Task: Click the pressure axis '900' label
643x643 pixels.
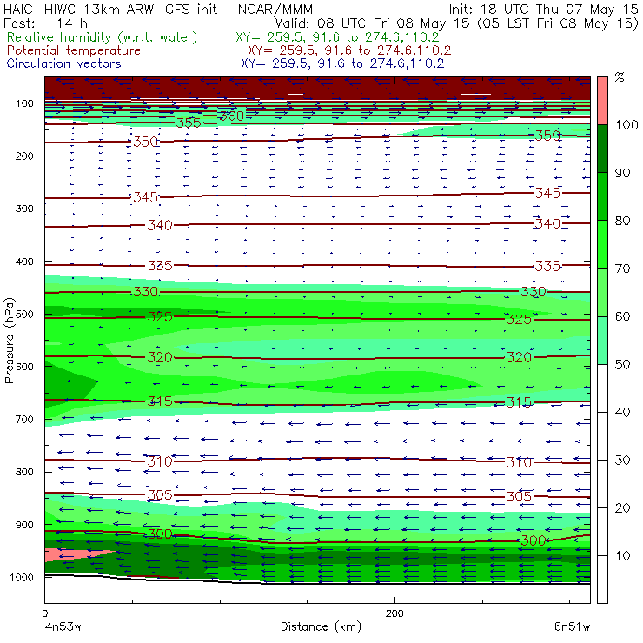Action: tap(24, 525)
